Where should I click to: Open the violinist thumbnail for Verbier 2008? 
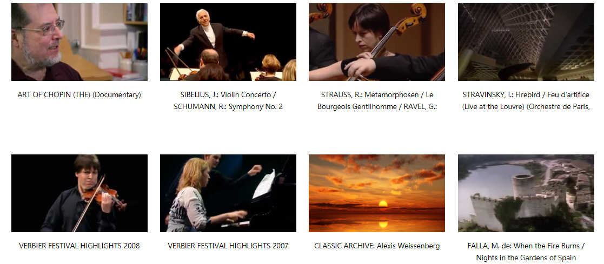pyautogui.click(x=79, y=193)
